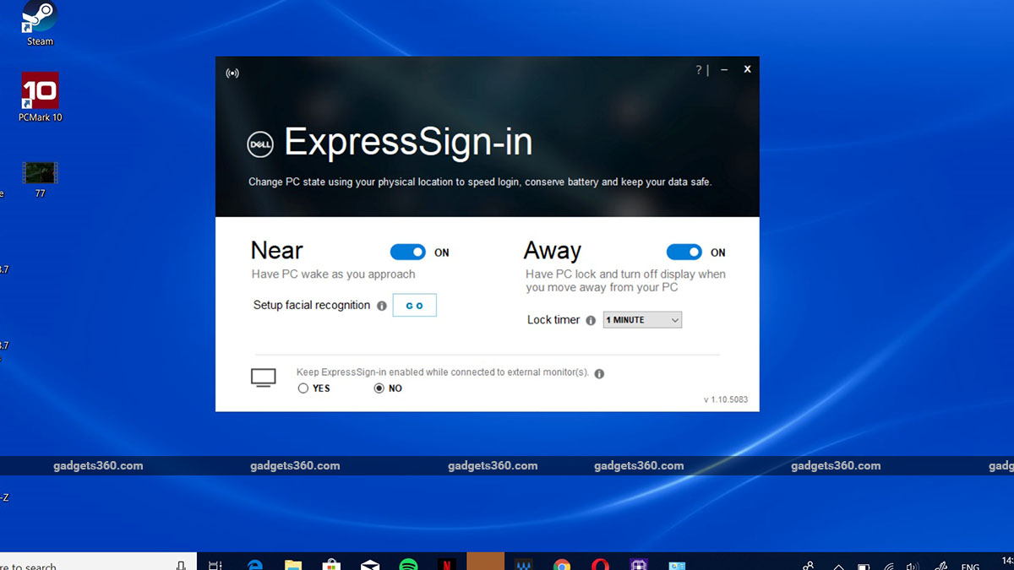Image resolution: width=1014 pixels, height=570 pixels.
Task: Click the proximity sensor signal icon
Action: (232, 73)
